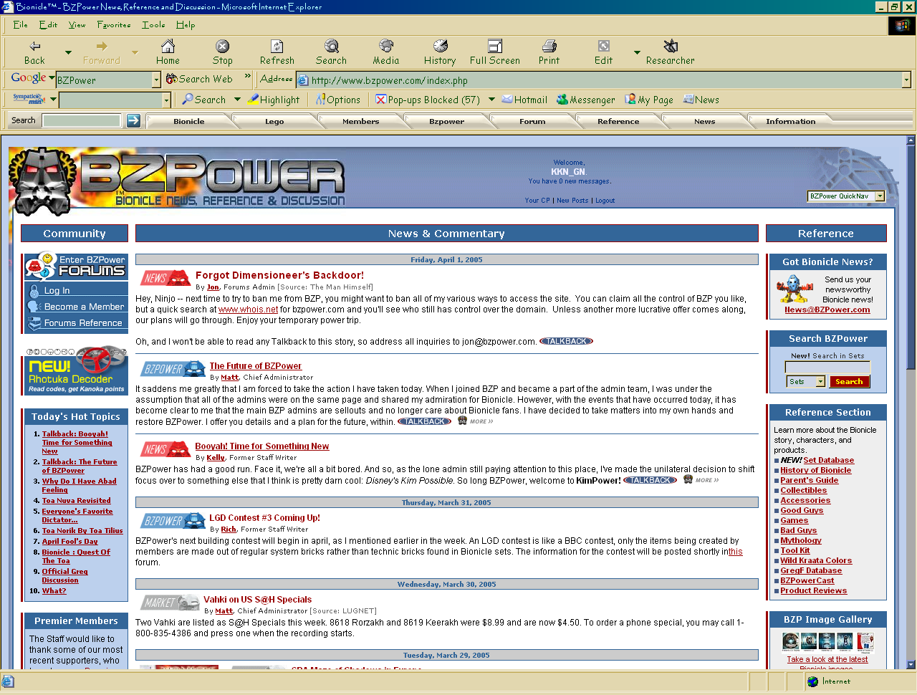Select the Reference tab
Screen dimensions: 917x695
click(618, 122)
